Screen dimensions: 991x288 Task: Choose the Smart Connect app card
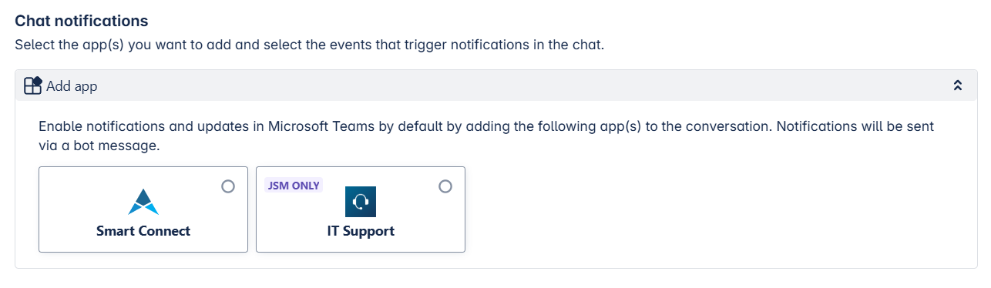pos(143,209)
